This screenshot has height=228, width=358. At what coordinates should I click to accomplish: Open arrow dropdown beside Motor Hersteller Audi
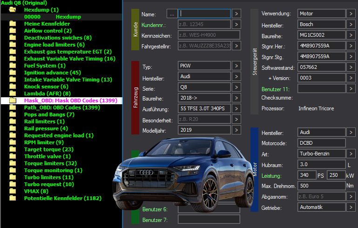click(x=351, y=132)
